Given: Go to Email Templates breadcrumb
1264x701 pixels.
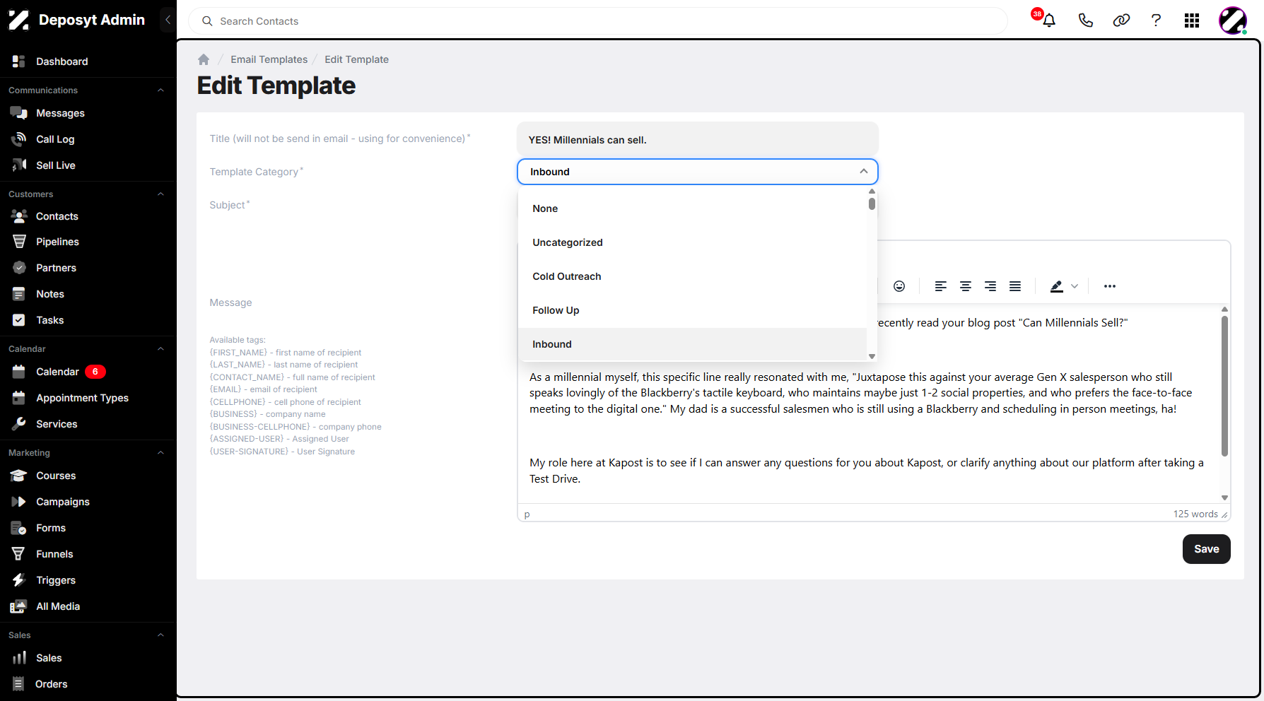Looking at the screenshot, I should 269,59.
